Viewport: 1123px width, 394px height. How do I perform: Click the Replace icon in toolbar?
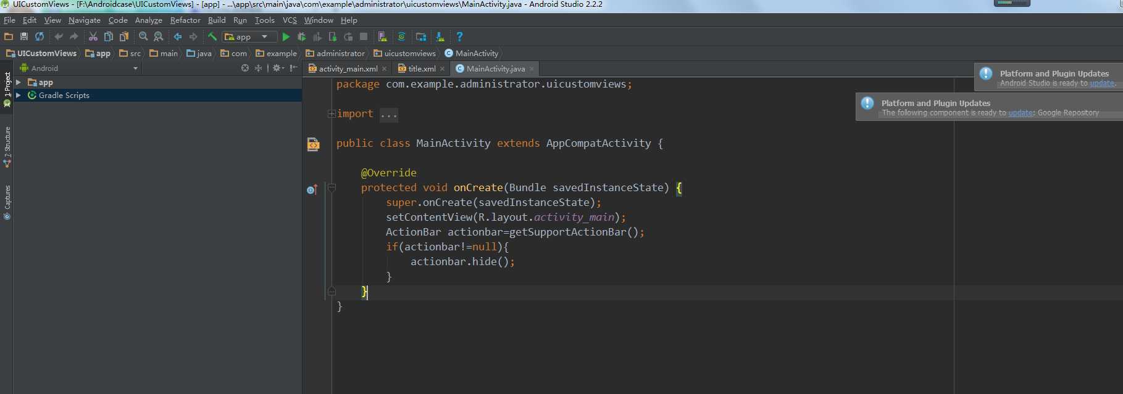coord(159,36)
